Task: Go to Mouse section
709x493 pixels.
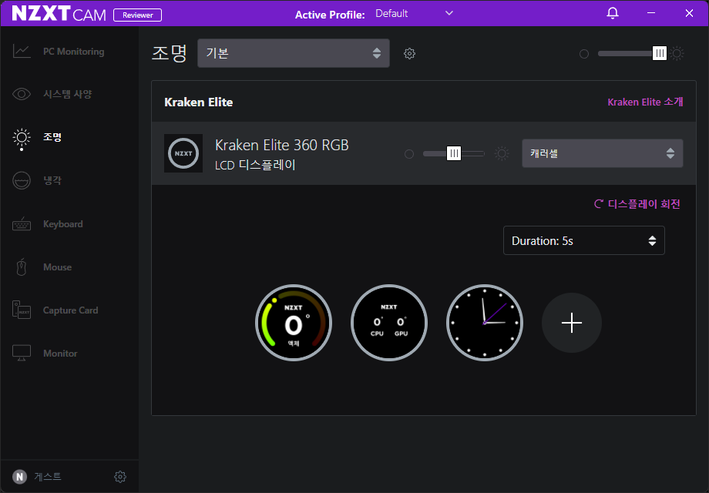Action: 58,267
